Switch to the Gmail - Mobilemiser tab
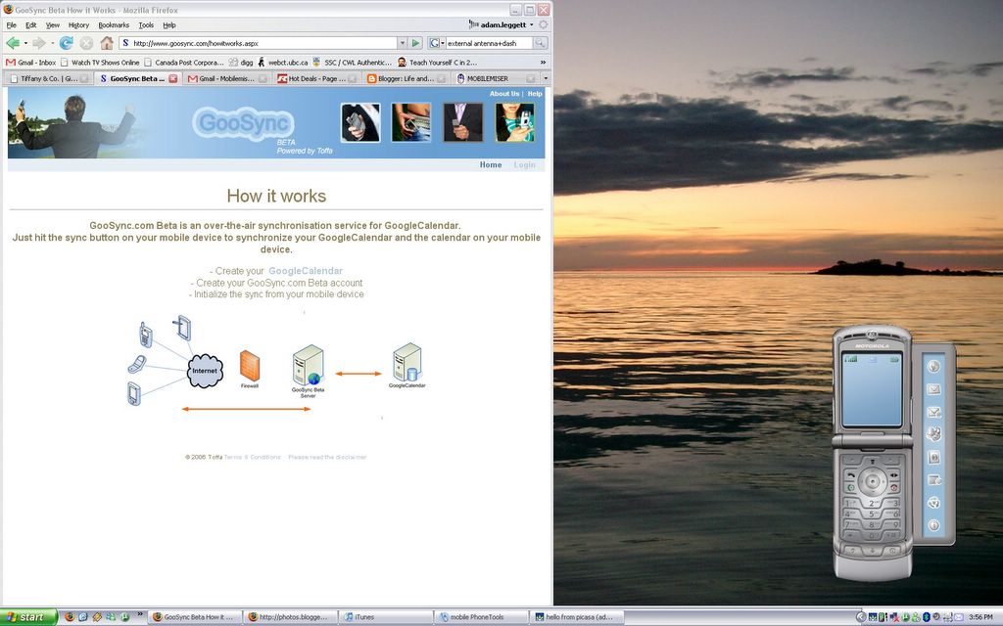This screenshot has height=626, width=1003. (227, 78)
